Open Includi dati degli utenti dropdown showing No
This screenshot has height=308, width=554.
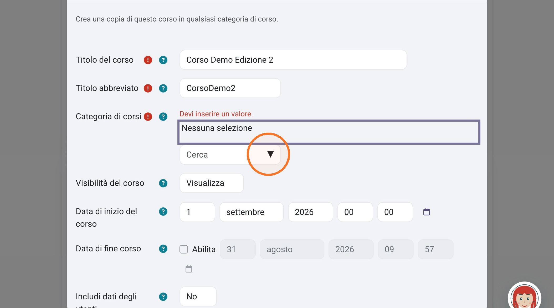point(198,296)
